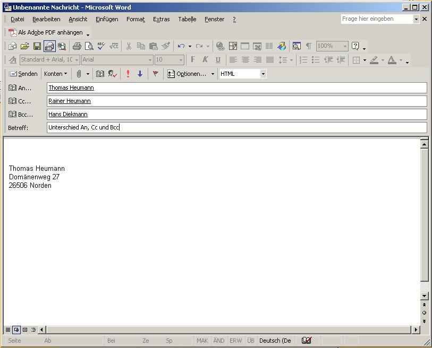Open the HTML message format dropdown
The width and height of the screenshot is (432, 348).
[262, 74]
